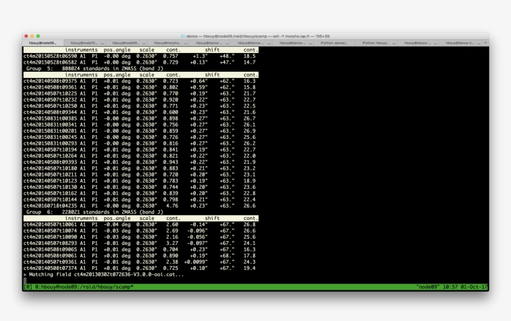Click the filename ct4m20140507t10144
511x321 pixels.
click(x=50, y=199)
